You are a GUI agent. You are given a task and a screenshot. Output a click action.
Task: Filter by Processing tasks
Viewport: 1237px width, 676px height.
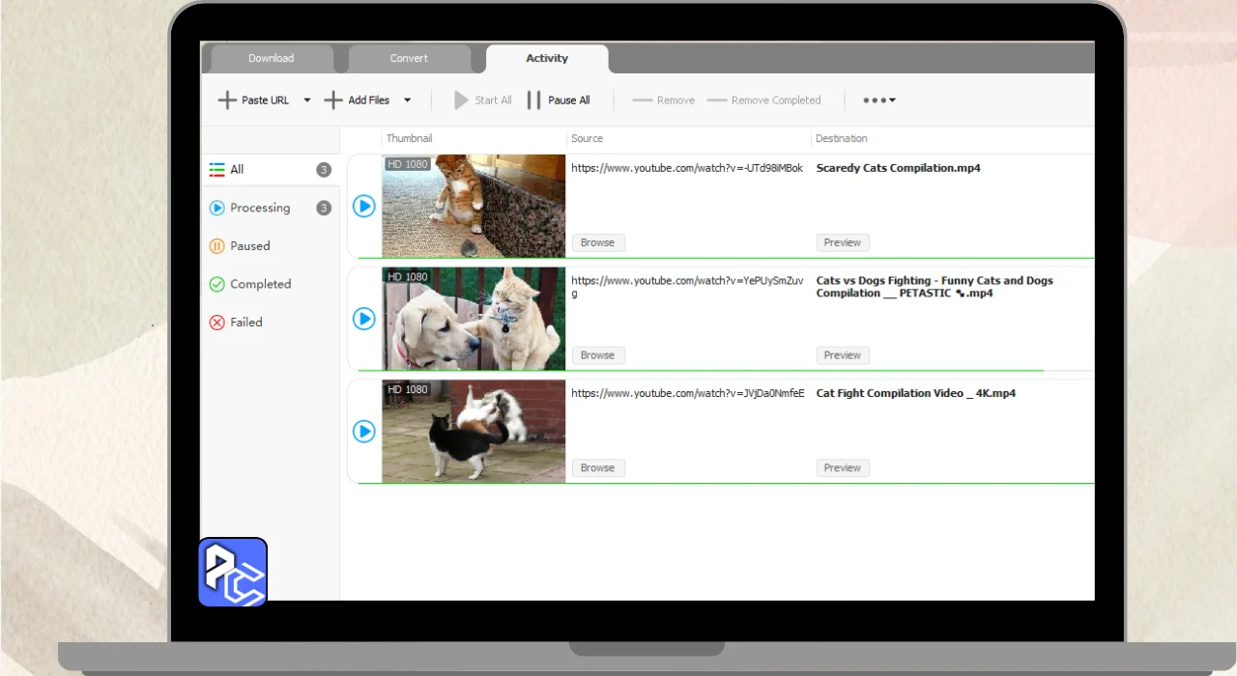[x=259, y=208]
